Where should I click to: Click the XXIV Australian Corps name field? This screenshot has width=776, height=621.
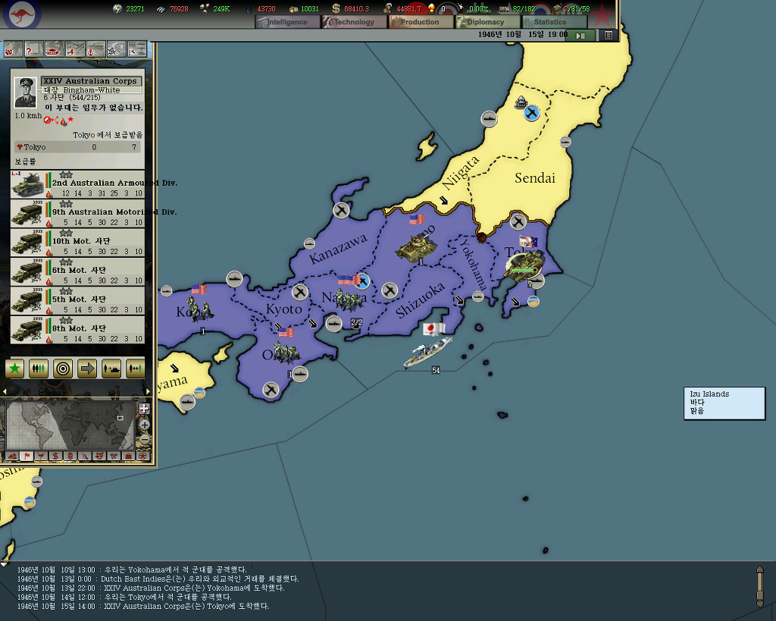tap(92, 80)
